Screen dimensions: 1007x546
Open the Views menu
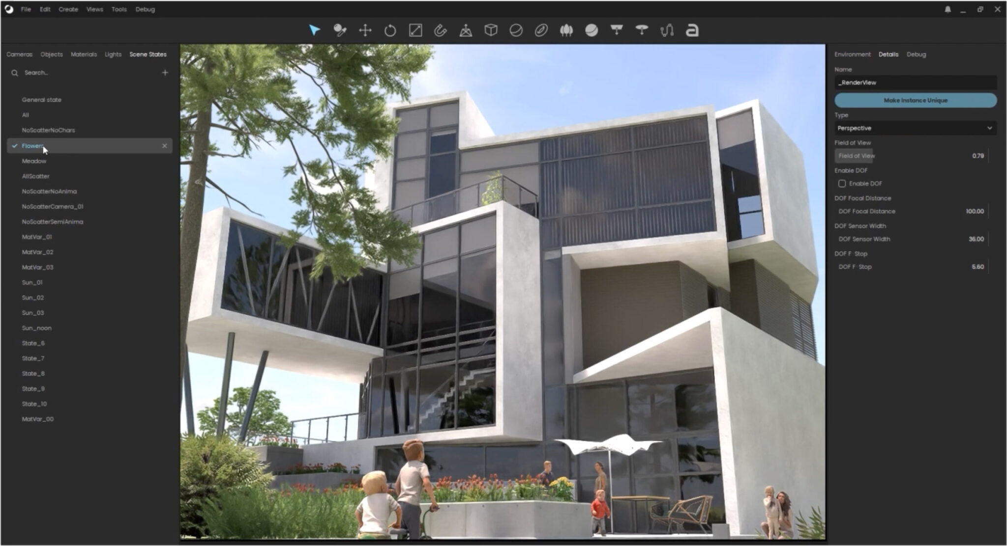coord(94,9)
